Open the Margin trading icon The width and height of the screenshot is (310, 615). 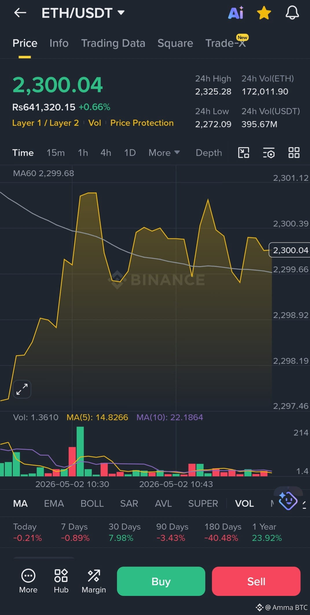coord(94,581)
